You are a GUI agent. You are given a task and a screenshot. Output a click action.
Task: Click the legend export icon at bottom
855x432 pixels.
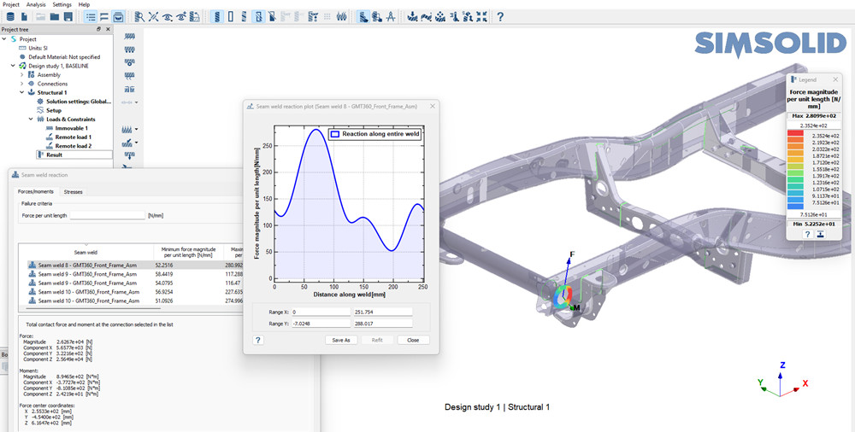(x=820, y=234)
